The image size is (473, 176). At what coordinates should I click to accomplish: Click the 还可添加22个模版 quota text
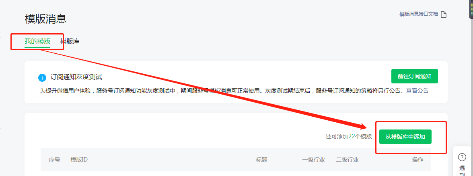click(349, 137)
